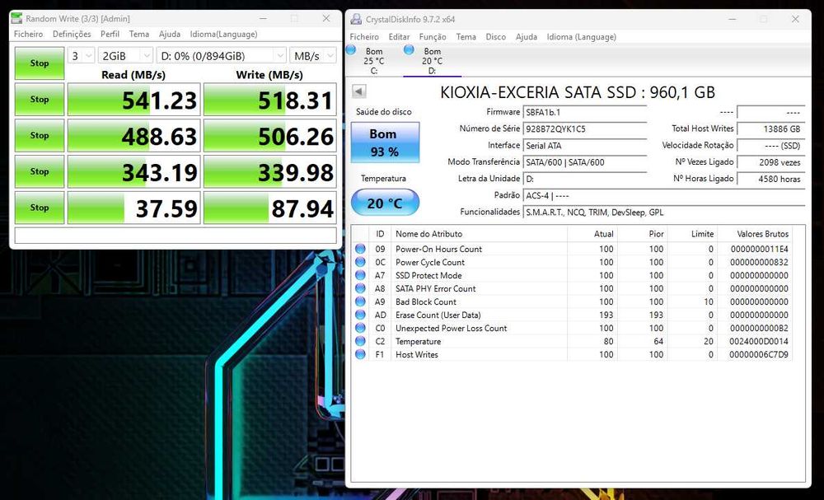Click the status orb for Erase Count
Viewport: 824px width, 500px height.
360,315
